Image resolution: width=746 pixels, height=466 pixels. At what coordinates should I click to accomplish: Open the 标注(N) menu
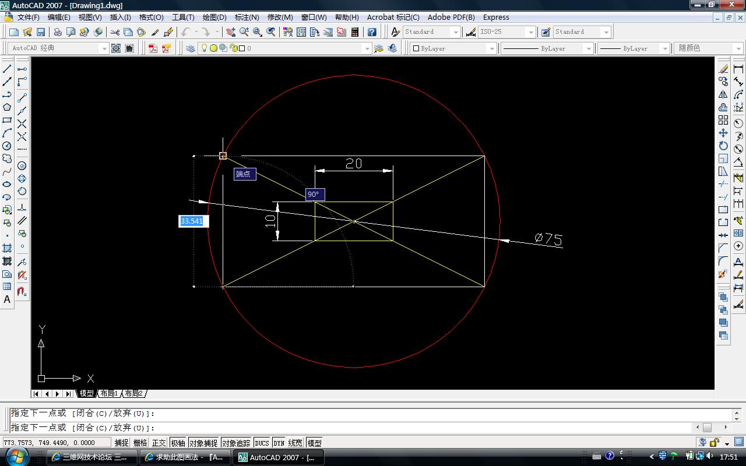point(247,17)
